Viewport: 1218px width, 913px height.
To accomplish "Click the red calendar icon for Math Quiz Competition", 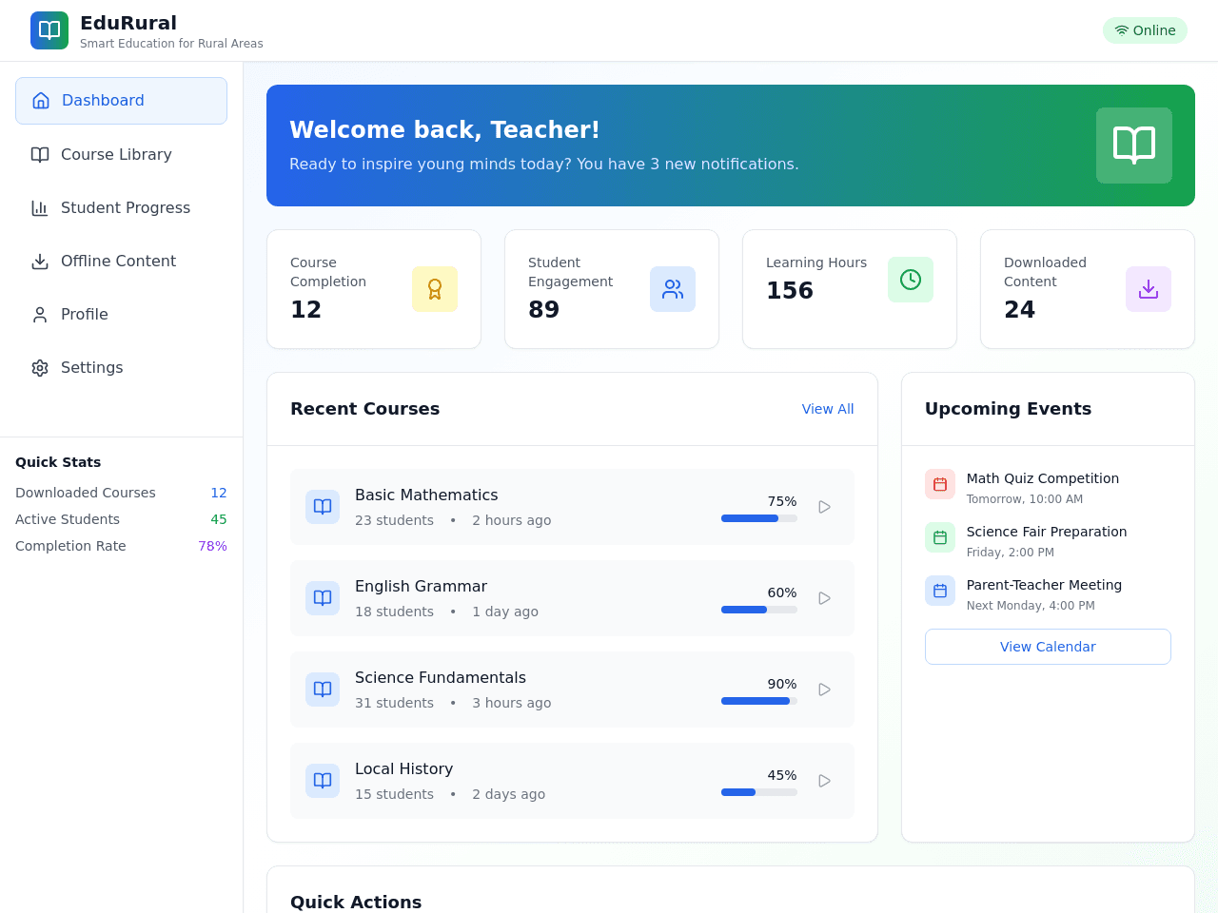I will [x=940, y=484].
